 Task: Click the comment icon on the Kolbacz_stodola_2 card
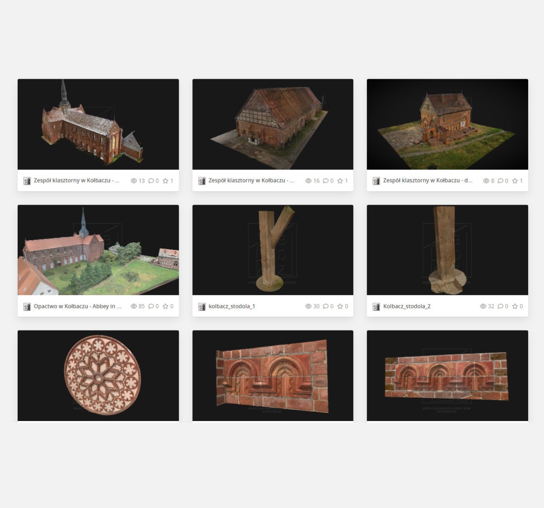(500, 307)
